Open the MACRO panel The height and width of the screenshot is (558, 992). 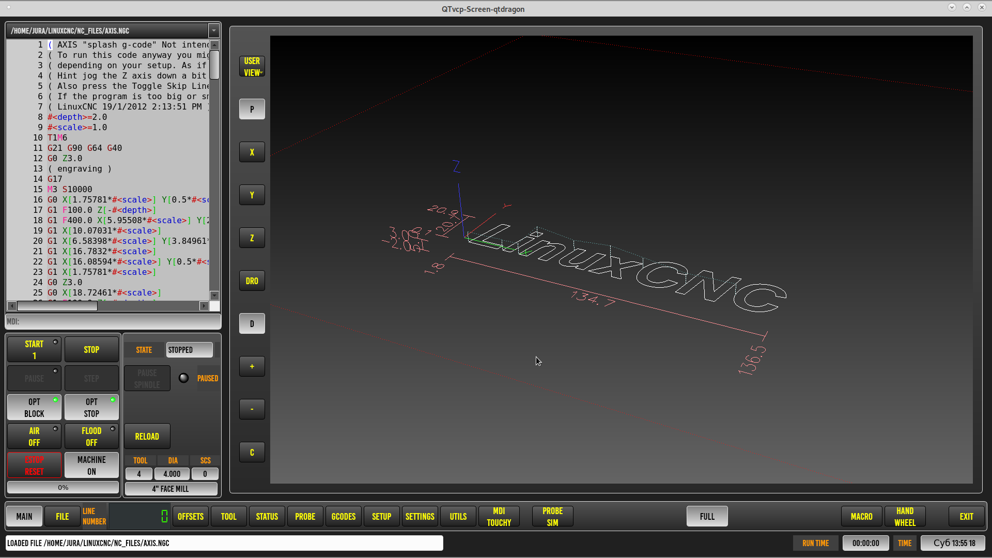click(x=862, y=517)
